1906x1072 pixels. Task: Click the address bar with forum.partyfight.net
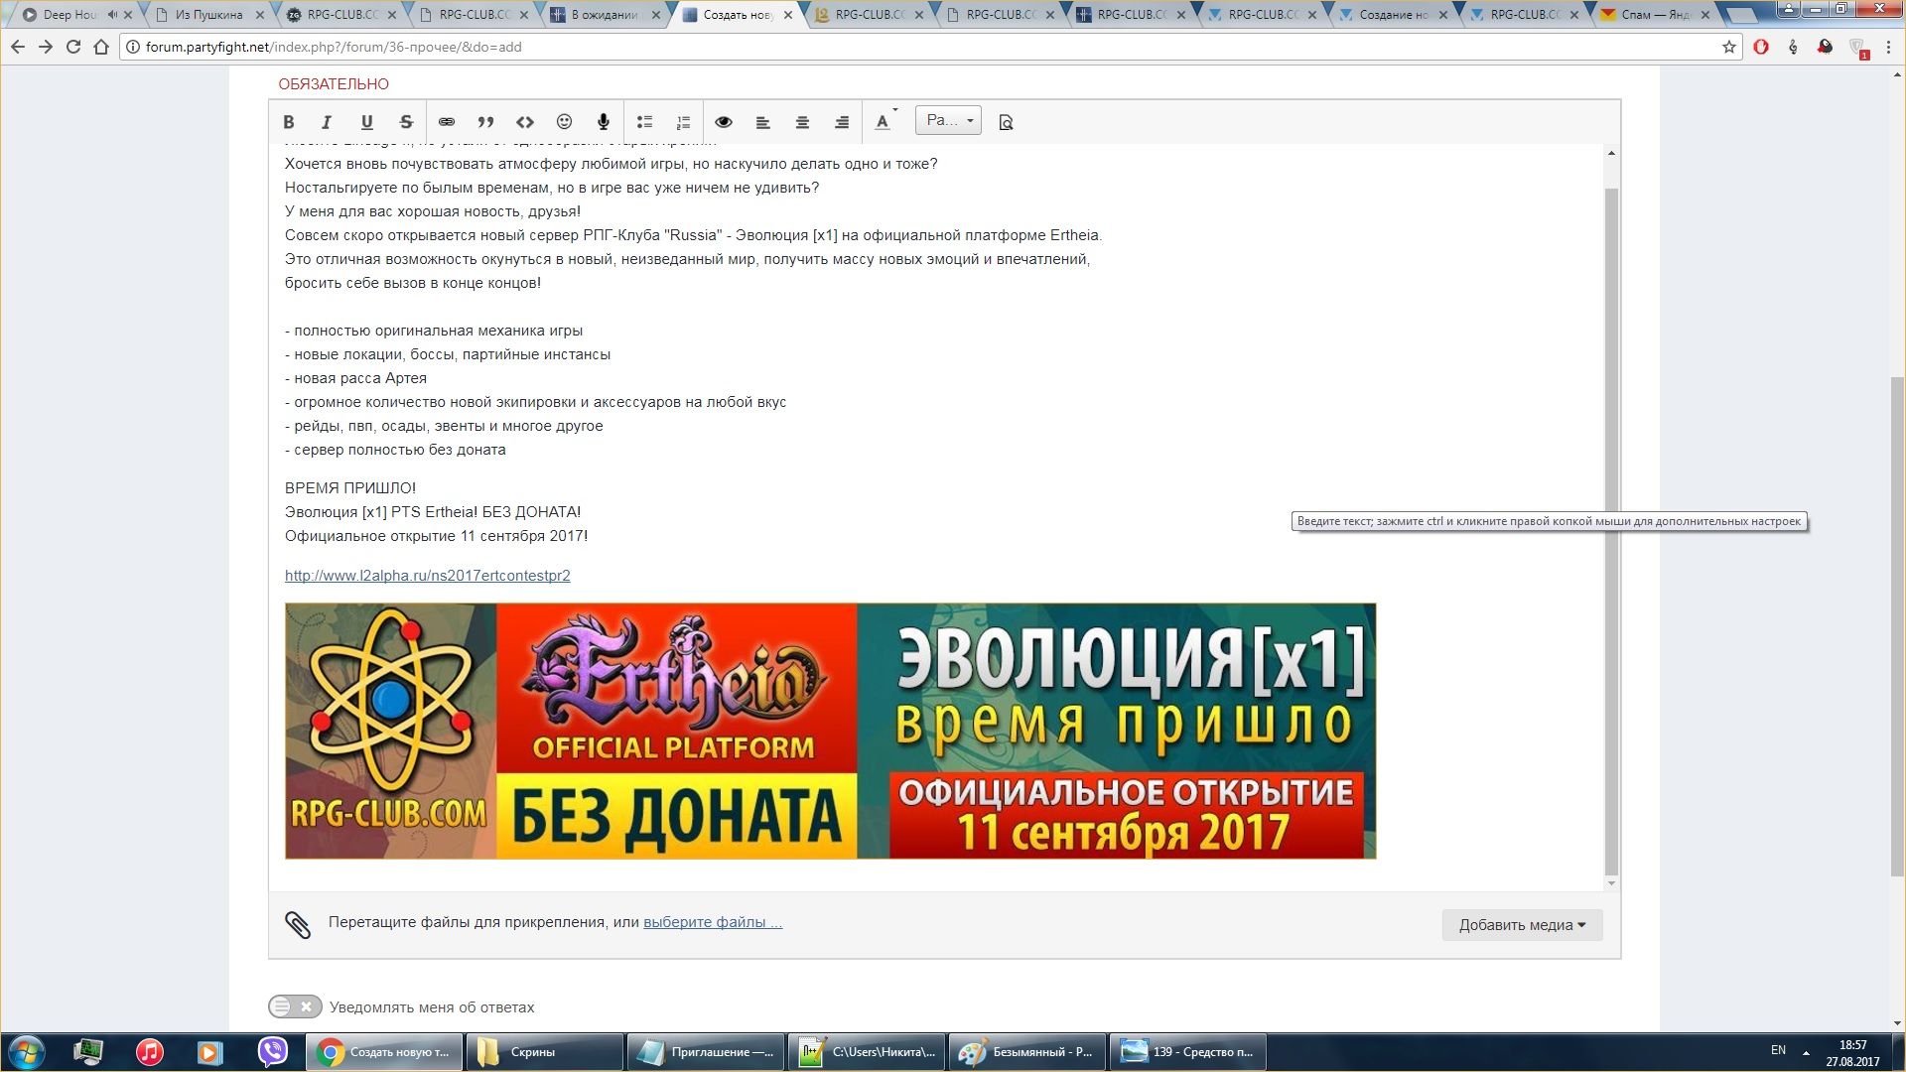pos(923,47)
